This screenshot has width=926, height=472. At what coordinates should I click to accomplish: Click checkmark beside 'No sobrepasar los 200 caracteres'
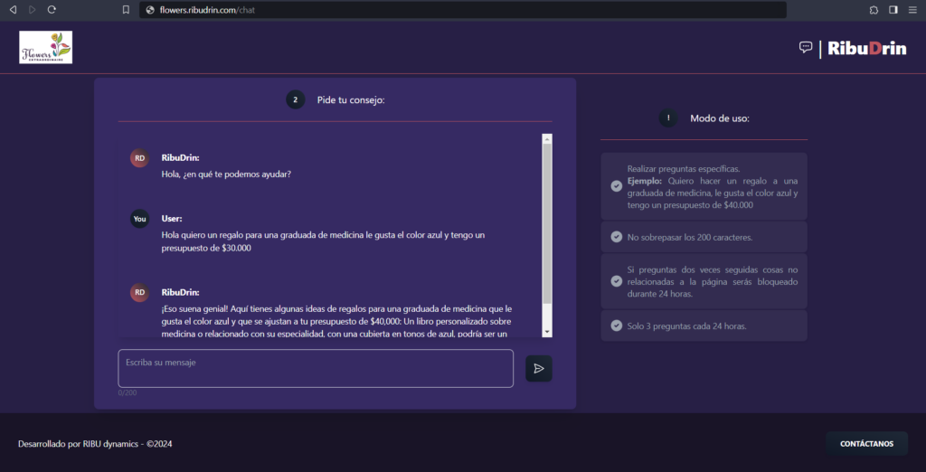pos(616,237)
